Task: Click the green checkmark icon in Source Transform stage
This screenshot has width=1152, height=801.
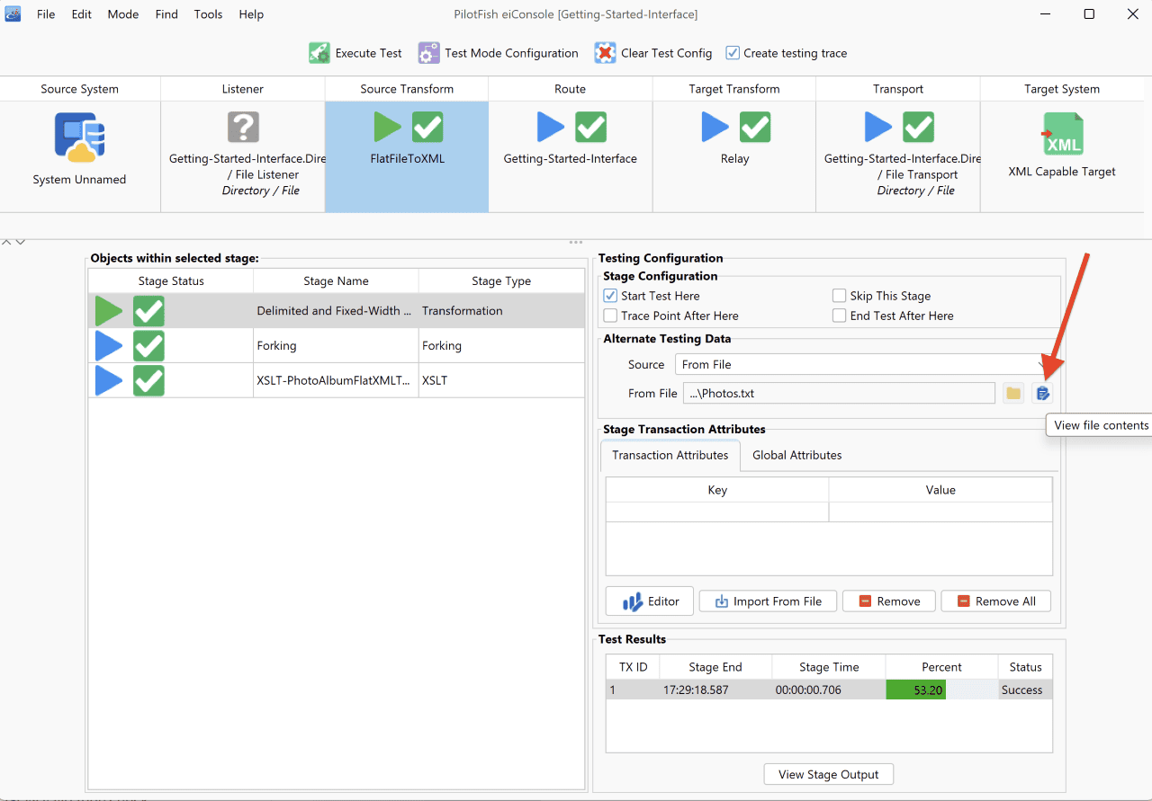Action: (427, 127)
